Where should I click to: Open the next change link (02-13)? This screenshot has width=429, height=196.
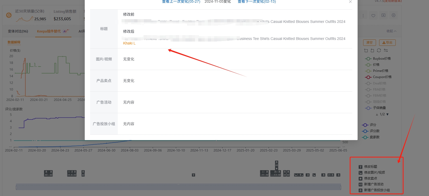pos(257,2)
